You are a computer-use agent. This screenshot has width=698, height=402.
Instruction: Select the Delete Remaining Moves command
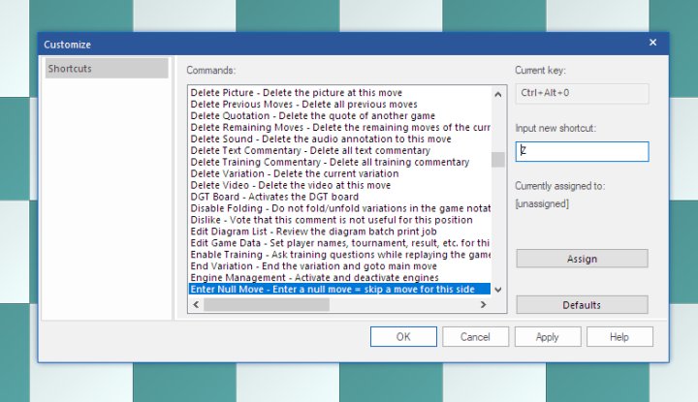pos(340,127)
